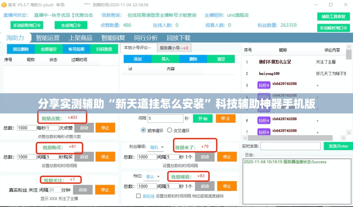Select the 交叉循环 radio option

pos(170,130)
